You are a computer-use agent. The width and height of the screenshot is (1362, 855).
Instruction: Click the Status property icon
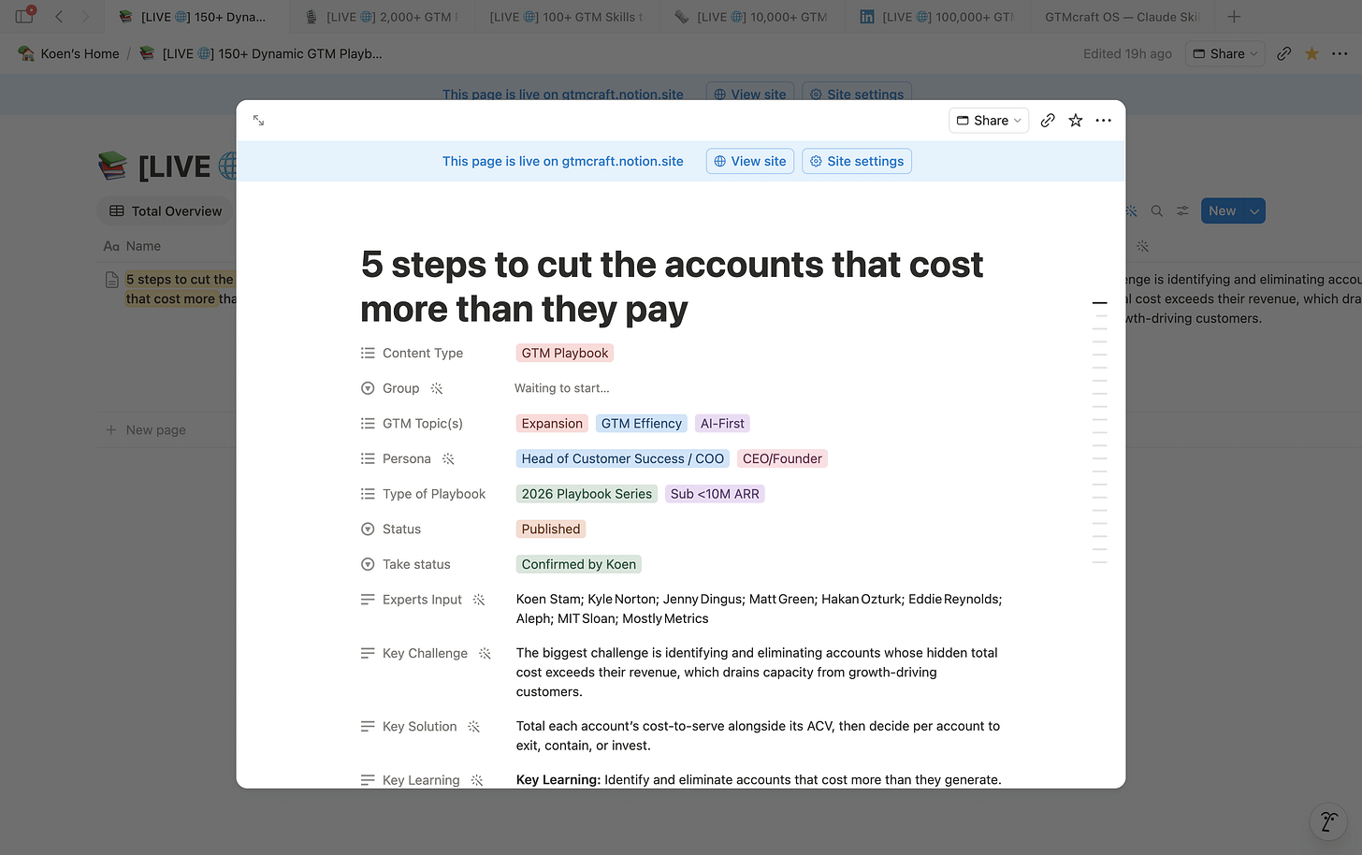368,529
